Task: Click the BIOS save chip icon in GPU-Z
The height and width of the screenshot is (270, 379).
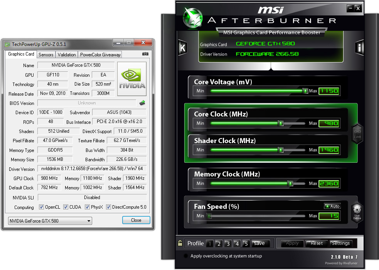Action: 142,103
